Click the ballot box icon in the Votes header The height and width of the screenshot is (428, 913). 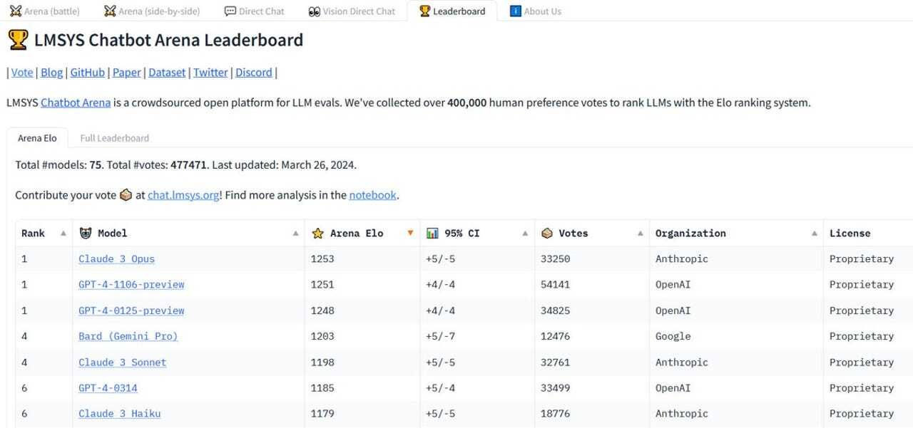coord(548,234)
